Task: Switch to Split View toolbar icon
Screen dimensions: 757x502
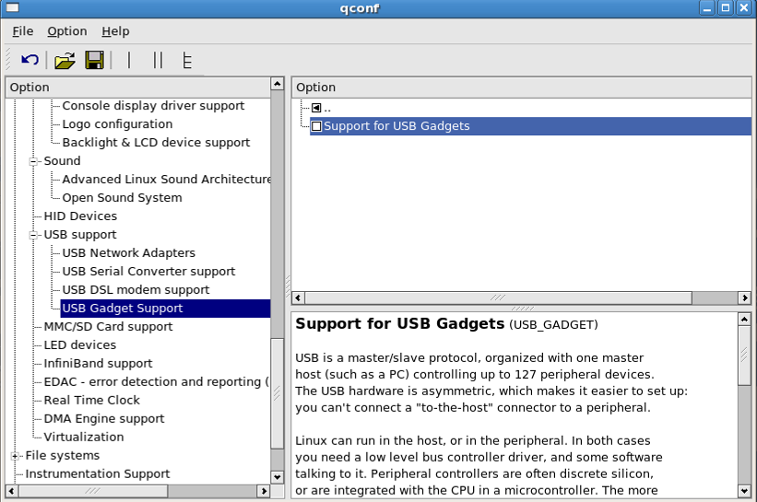Action: coord(158,60)
